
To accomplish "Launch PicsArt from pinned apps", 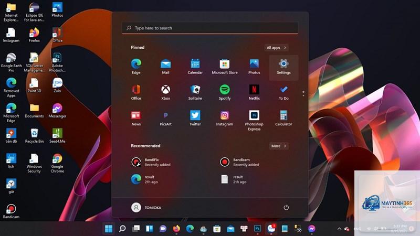I will click(165, 119).
